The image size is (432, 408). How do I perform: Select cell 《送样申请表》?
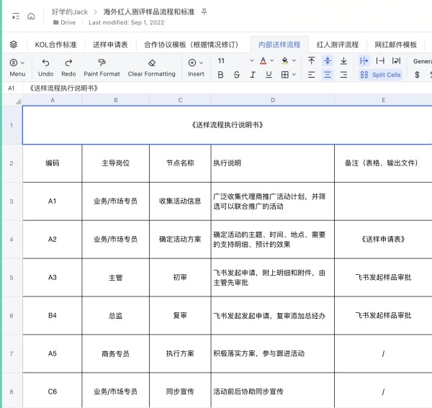click(x=383, y=239)
